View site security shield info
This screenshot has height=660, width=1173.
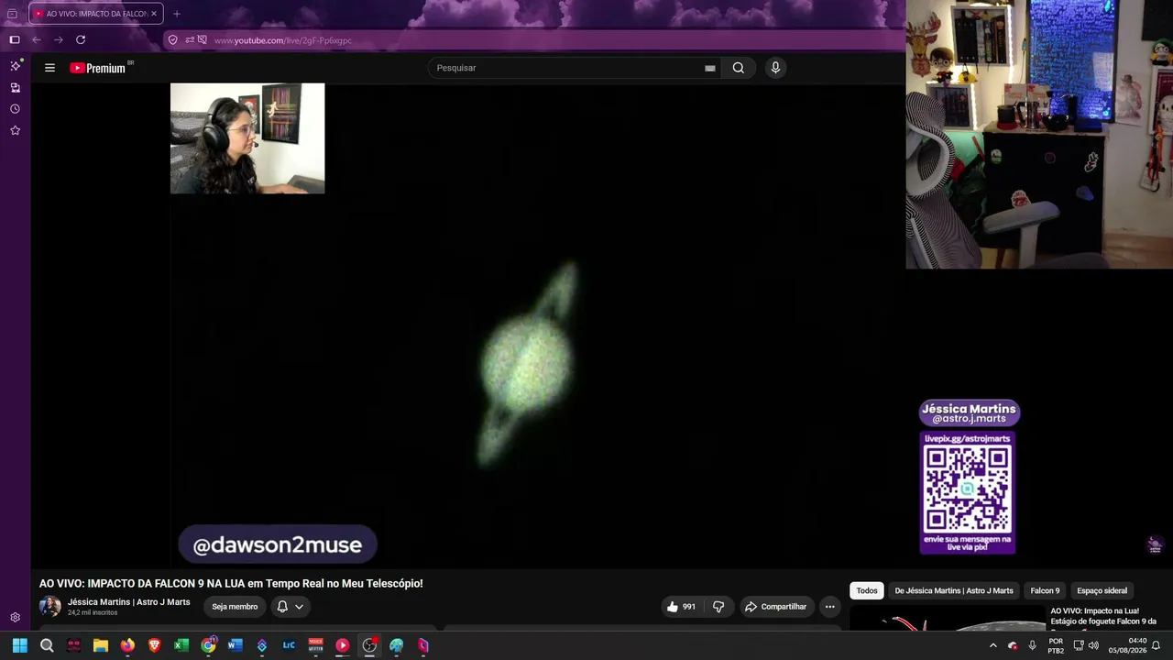(173, 40)
